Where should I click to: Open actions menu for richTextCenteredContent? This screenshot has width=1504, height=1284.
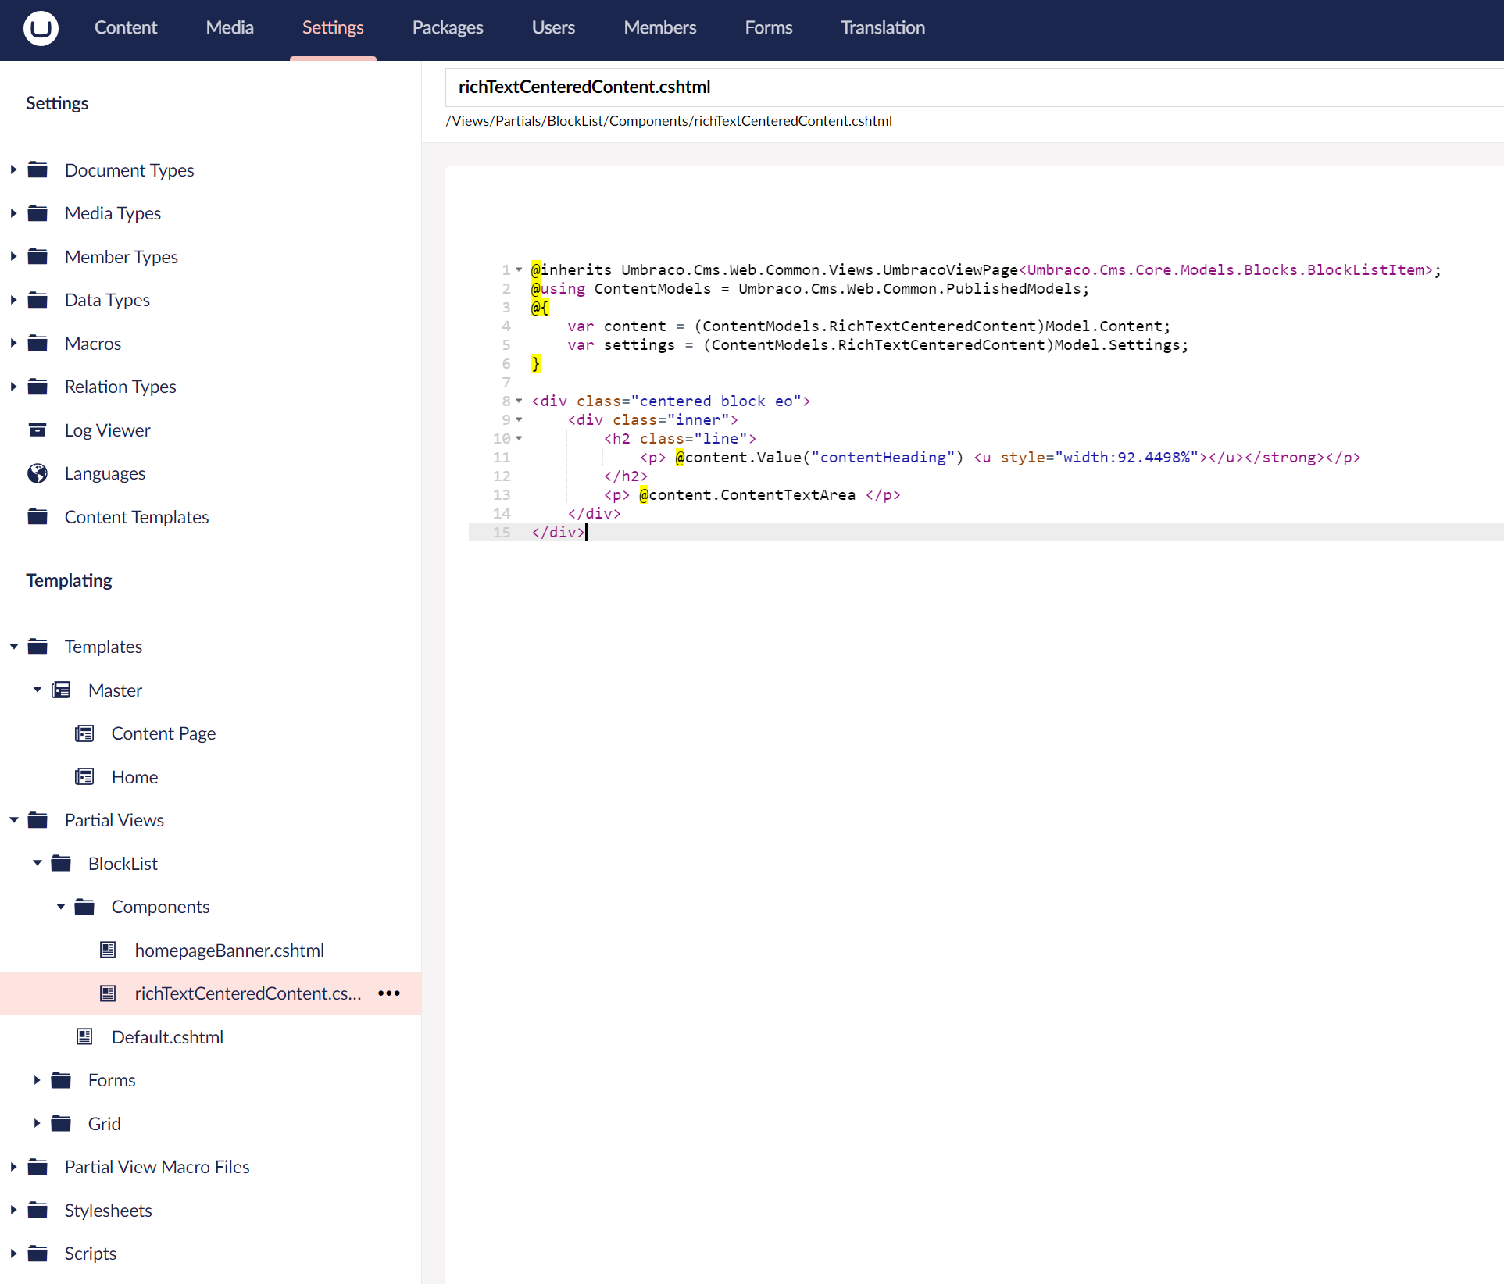coord(389,993)
